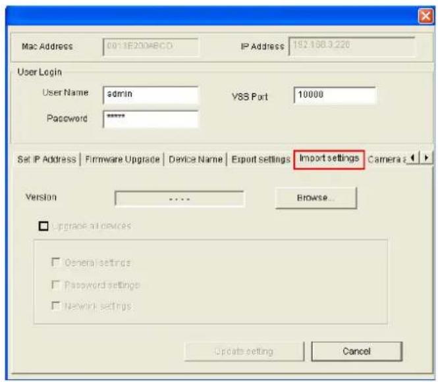This screenshot has height=382, width=438.
Task: Tick the Password settings checkbox
Action: [55, 285]
